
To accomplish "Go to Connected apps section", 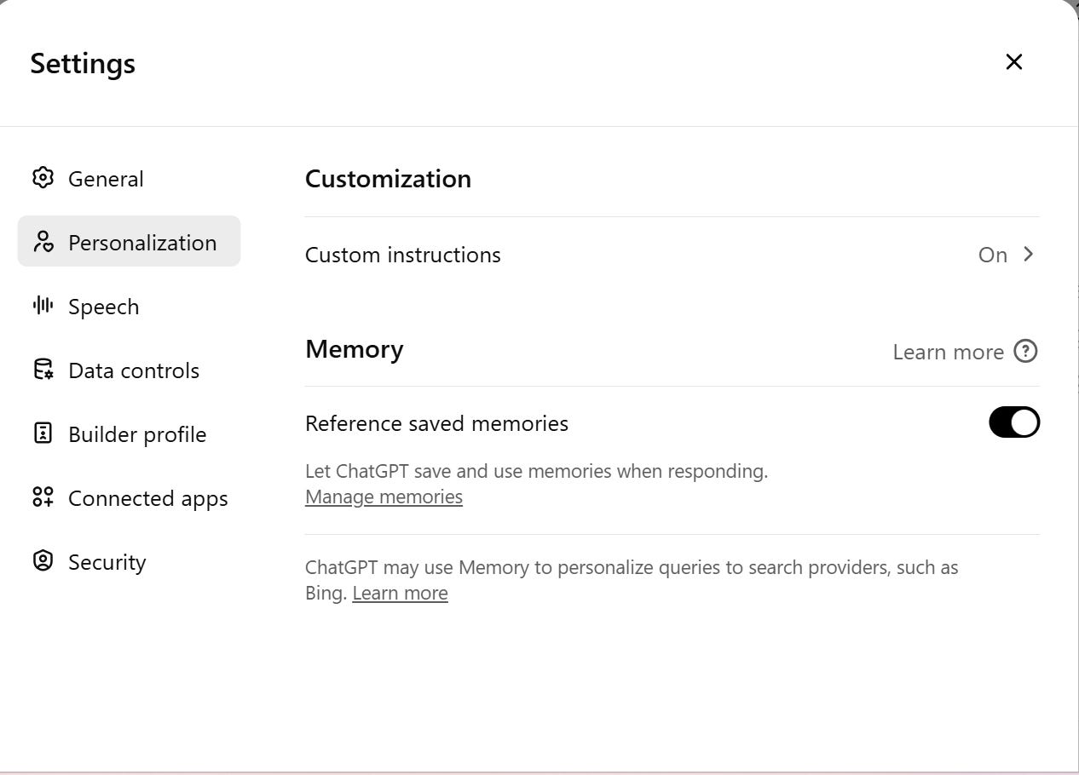I will tap(147, 498).
